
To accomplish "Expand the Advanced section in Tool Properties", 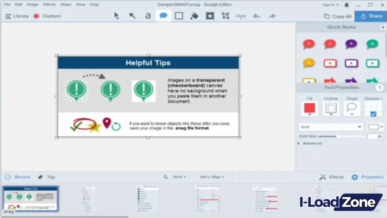I will click(x=310, y=143).
